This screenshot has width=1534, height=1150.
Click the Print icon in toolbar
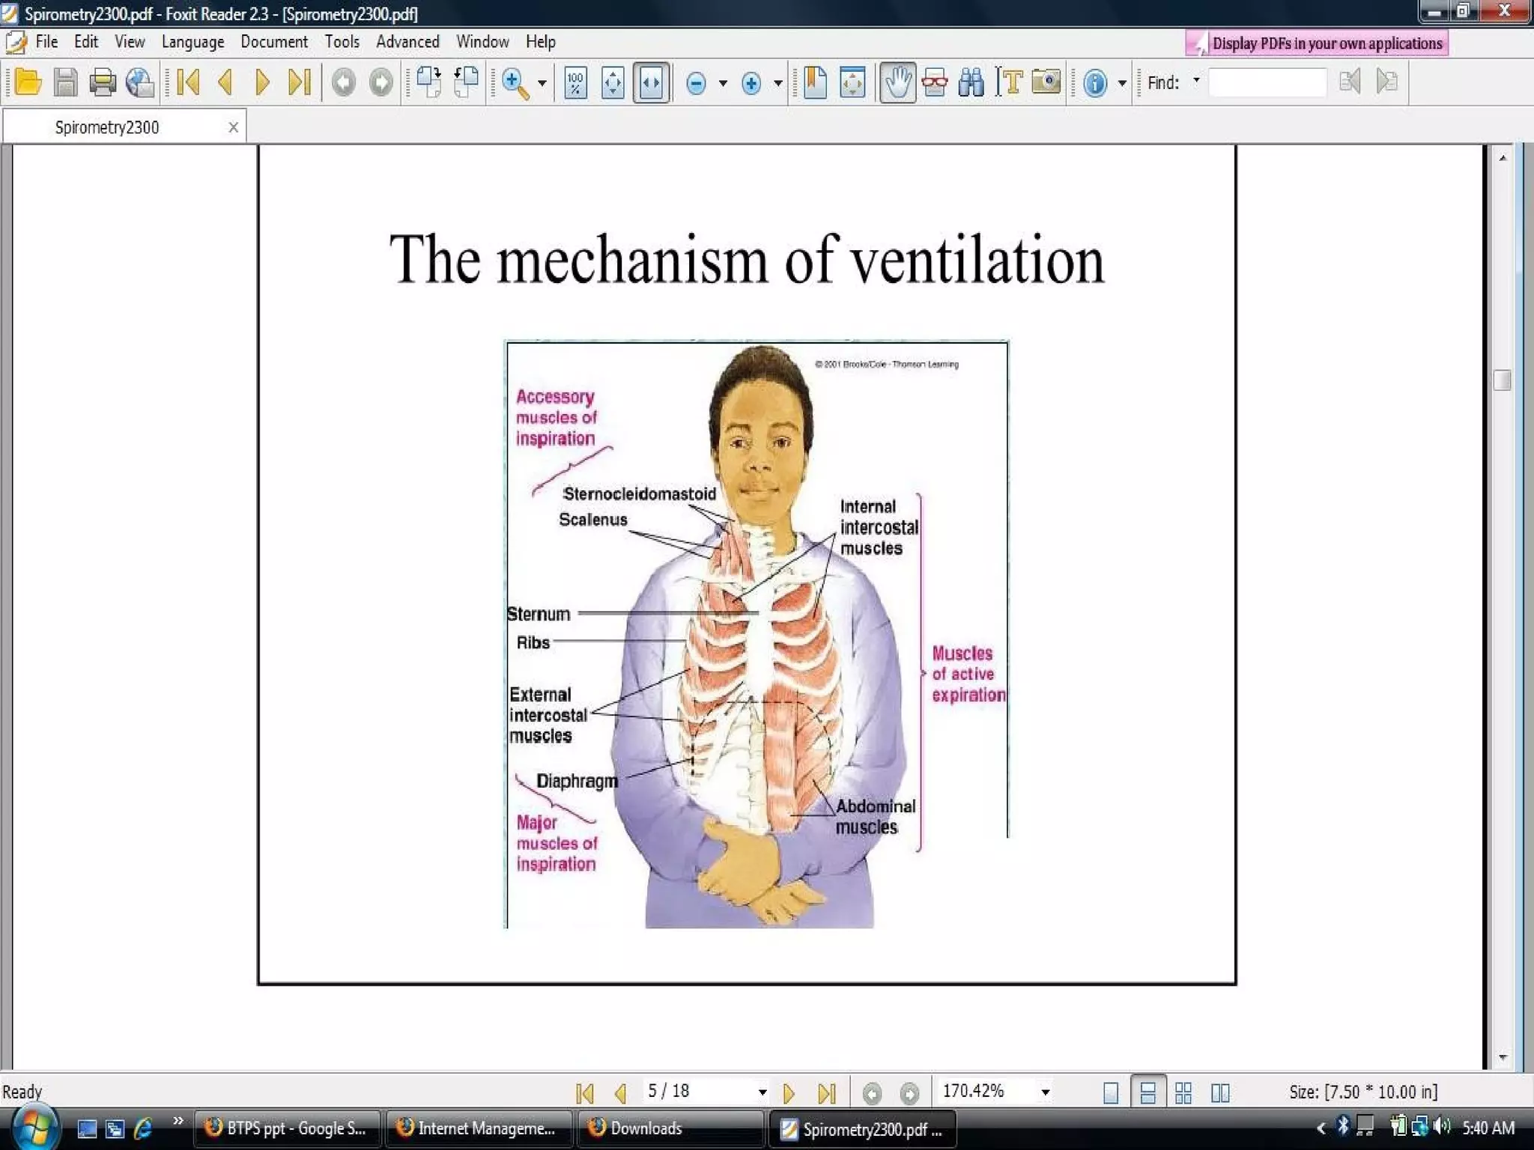click(103, 82)
